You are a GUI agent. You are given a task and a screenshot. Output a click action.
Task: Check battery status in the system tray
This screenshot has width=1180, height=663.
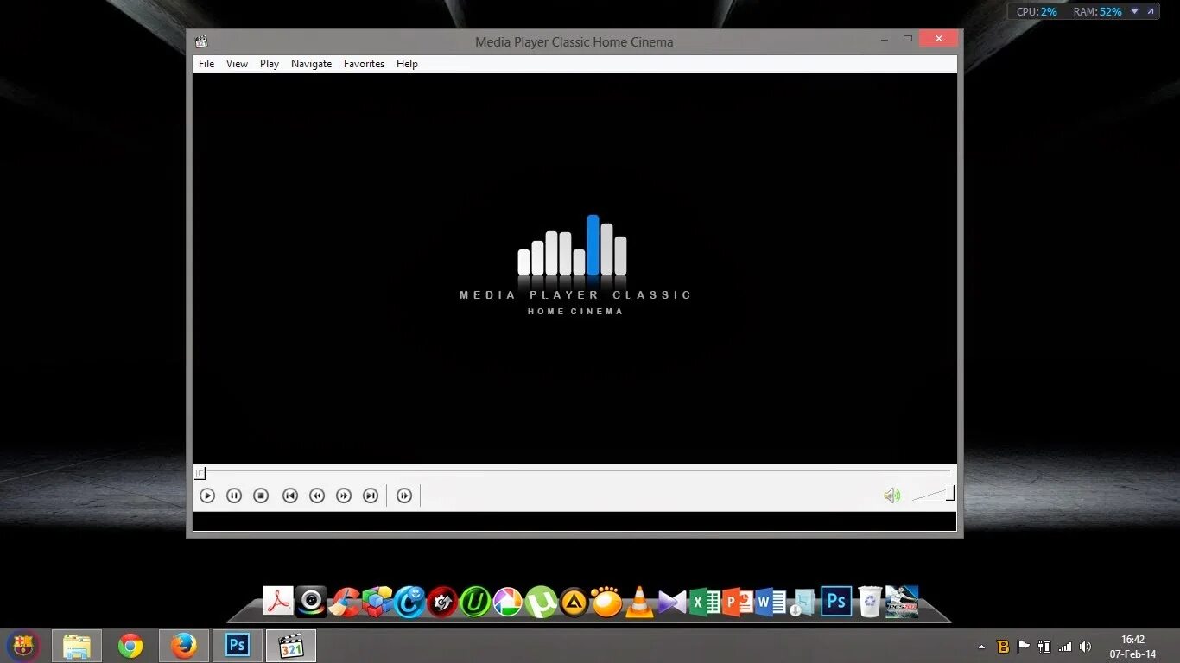point(1044,647)
